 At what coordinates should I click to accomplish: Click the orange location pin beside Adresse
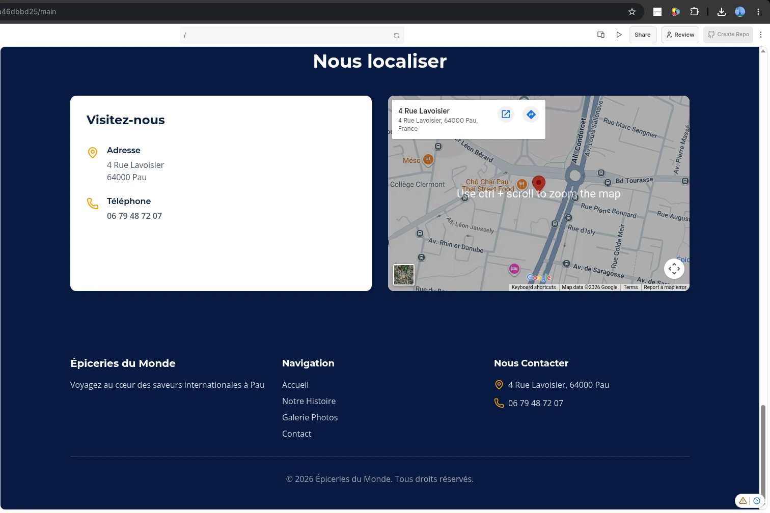[93, 153]
